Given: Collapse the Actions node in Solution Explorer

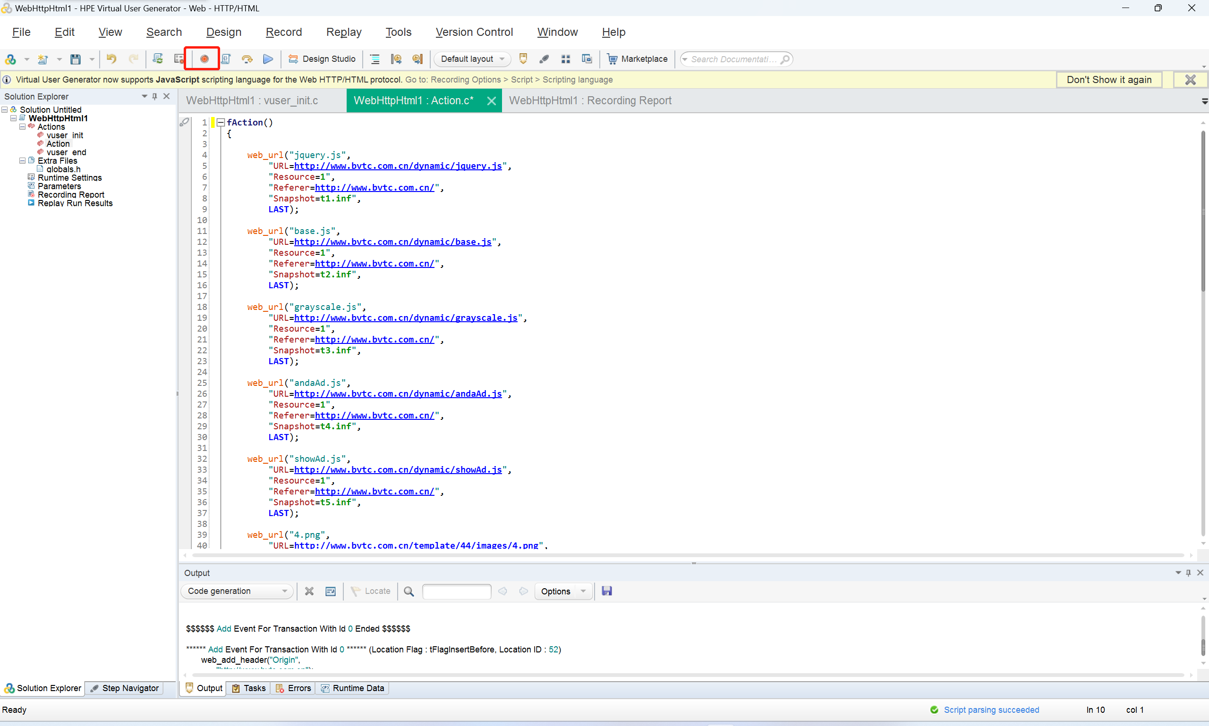Looking at the screenshot, I should point(22,127).
